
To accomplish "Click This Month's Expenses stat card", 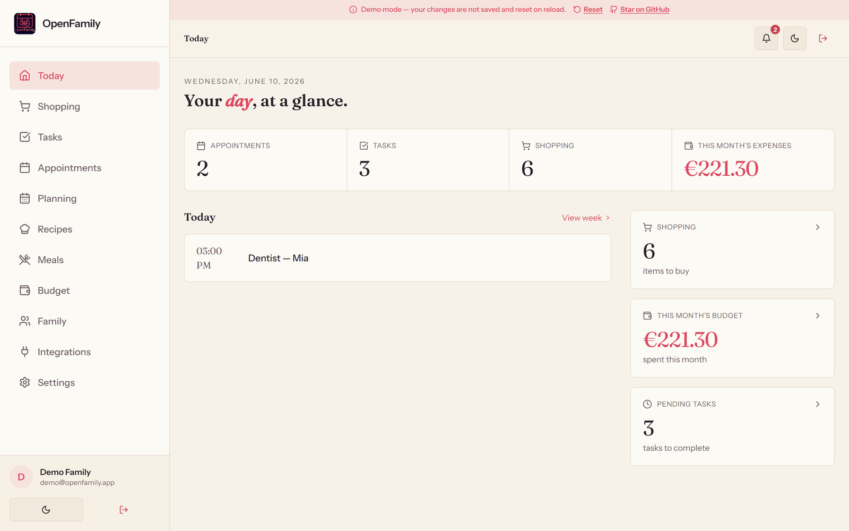I will tap(753, 160).
